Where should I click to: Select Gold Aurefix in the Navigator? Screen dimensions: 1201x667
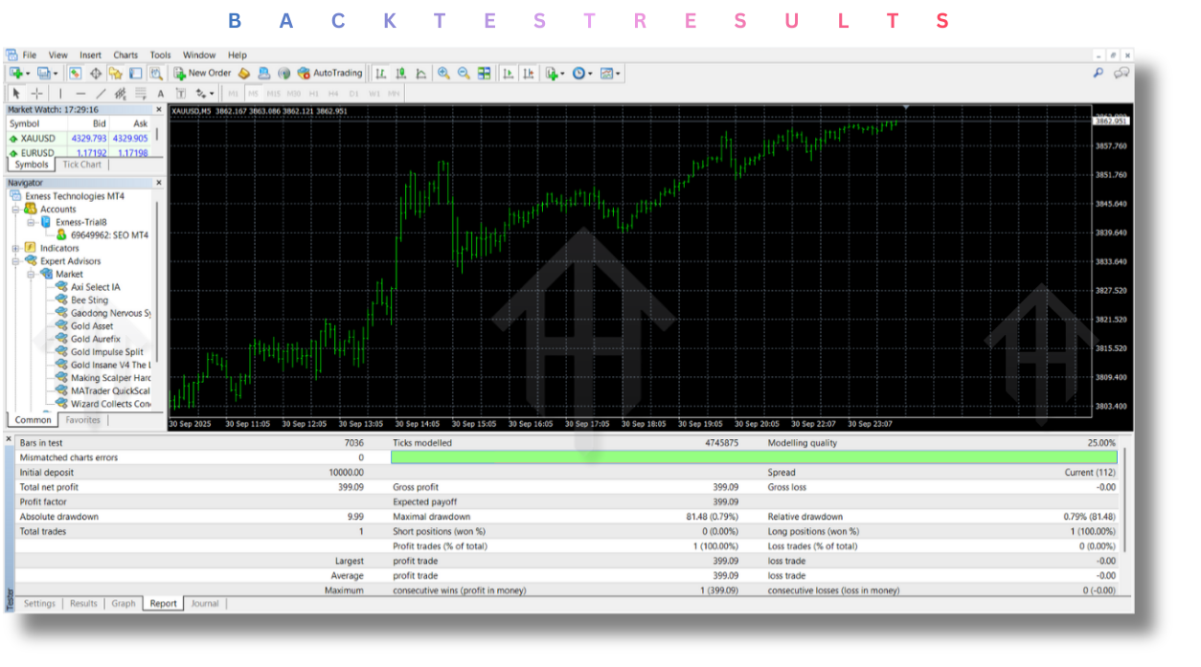click(92, 339)
